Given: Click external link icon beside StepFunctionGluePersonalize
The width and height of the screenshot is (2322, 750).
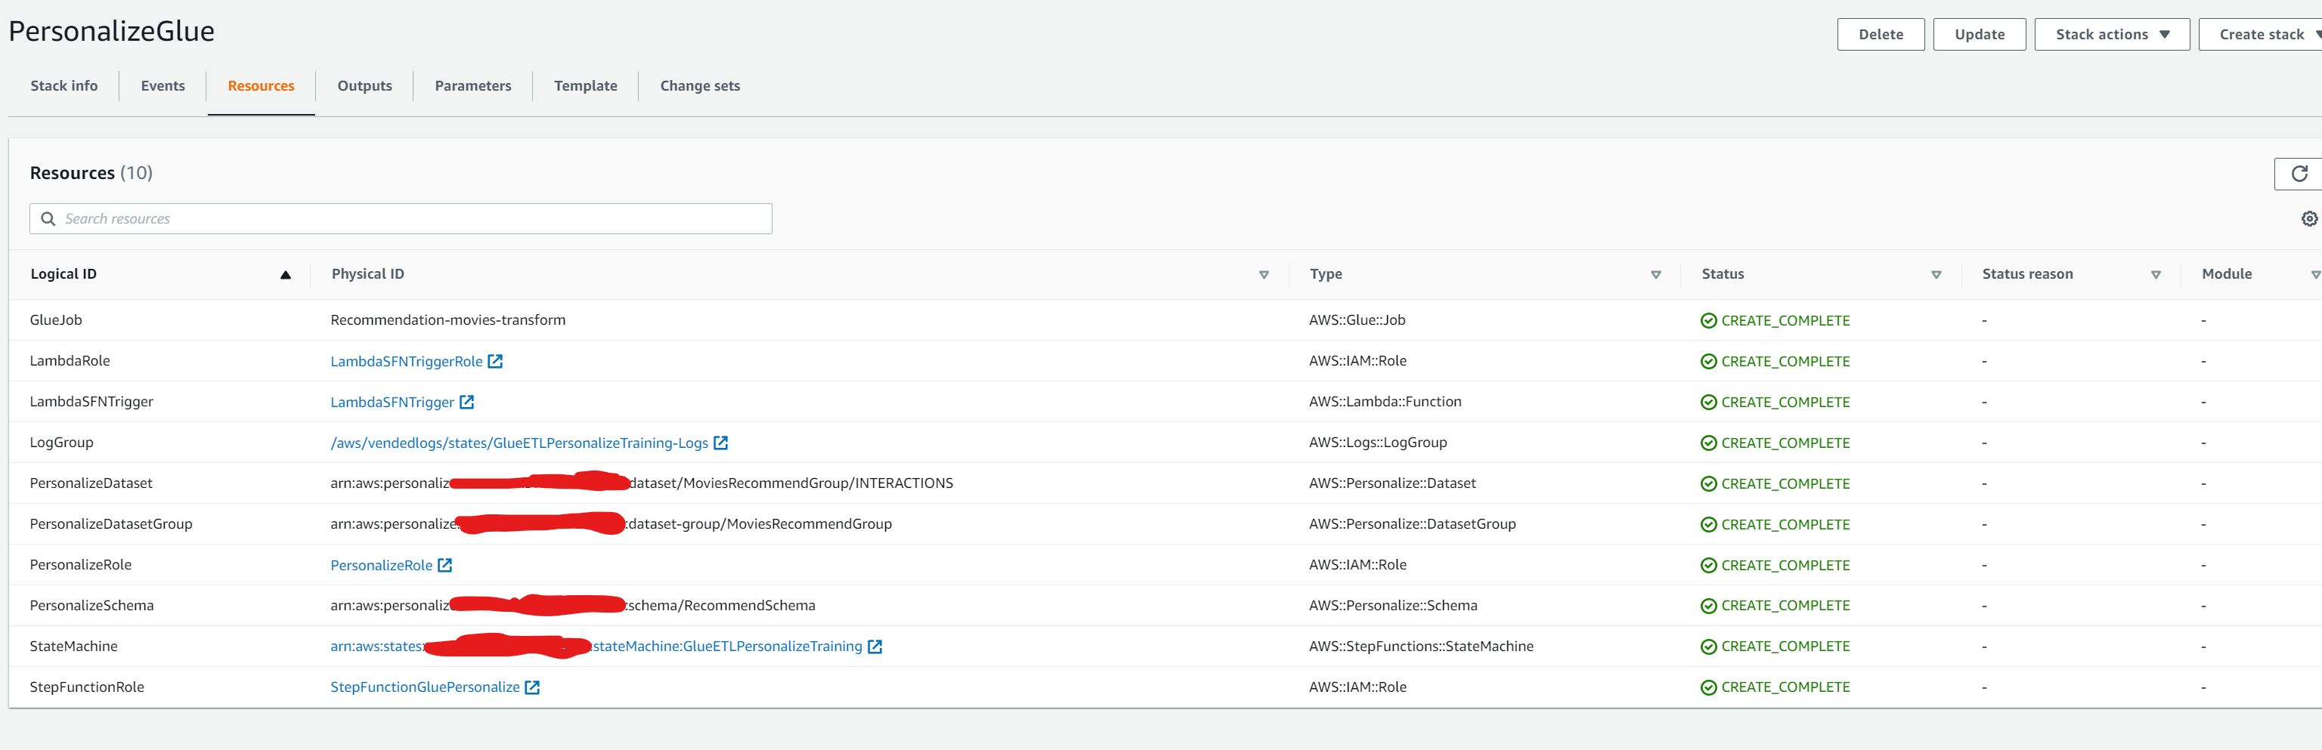Looking at the screenshot, I should coord(532,688).
